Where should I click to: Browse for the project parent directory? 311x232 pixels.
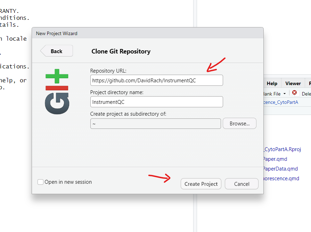point(239,124)
